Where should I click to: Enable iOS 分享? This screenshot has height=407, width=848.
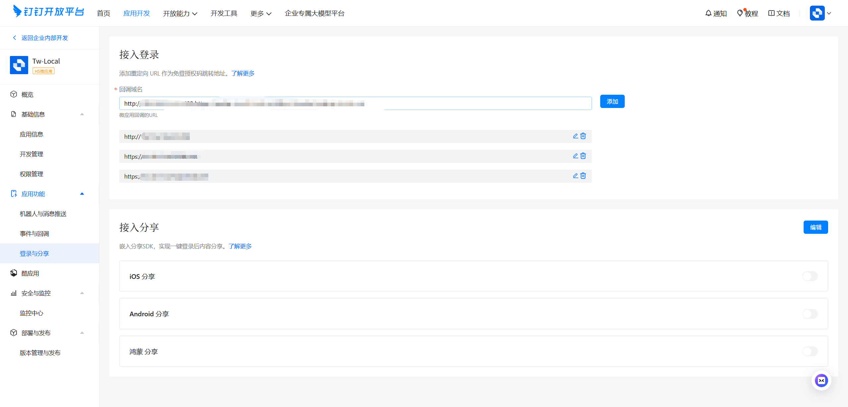810,276
